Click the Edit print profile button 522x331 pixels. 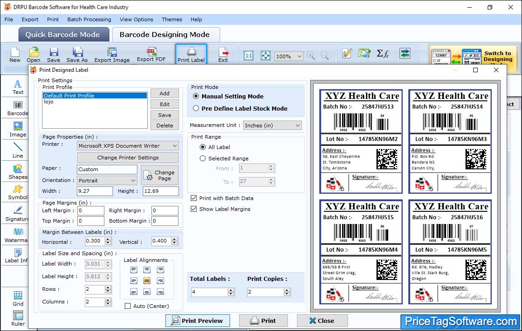point(165,104)
